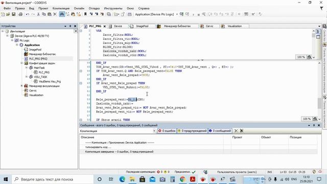This screenshot has height=184, width=327.
Task: Print using the printer toolbar icon
Action: pyautogui.click(x=20, y=14)
